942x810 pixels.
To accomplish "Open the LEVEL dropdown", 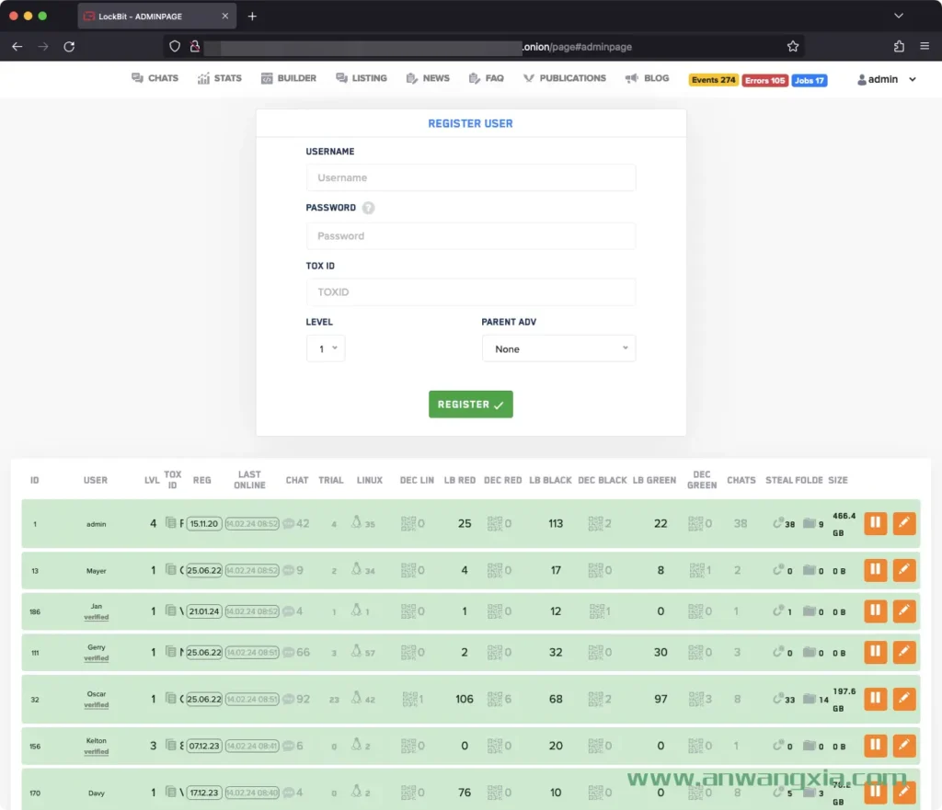I will (326, 348).
